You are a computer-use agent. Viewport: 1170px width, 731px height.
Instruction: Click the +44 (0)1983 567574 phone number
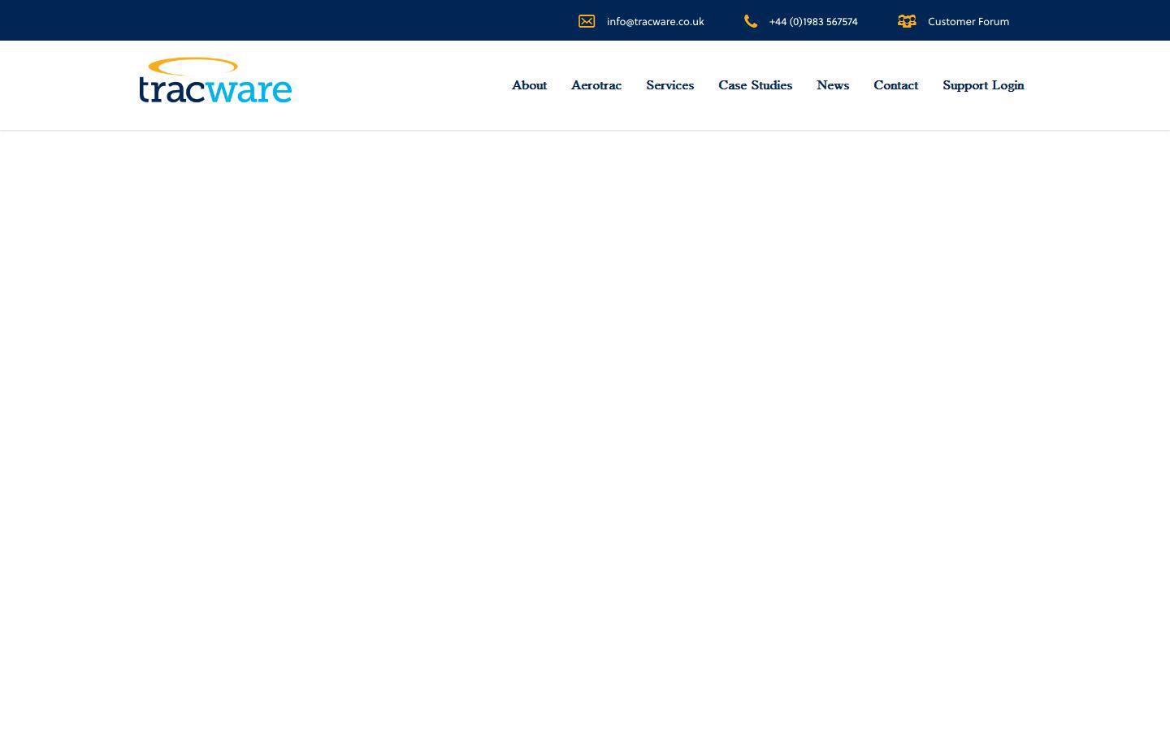813,21
